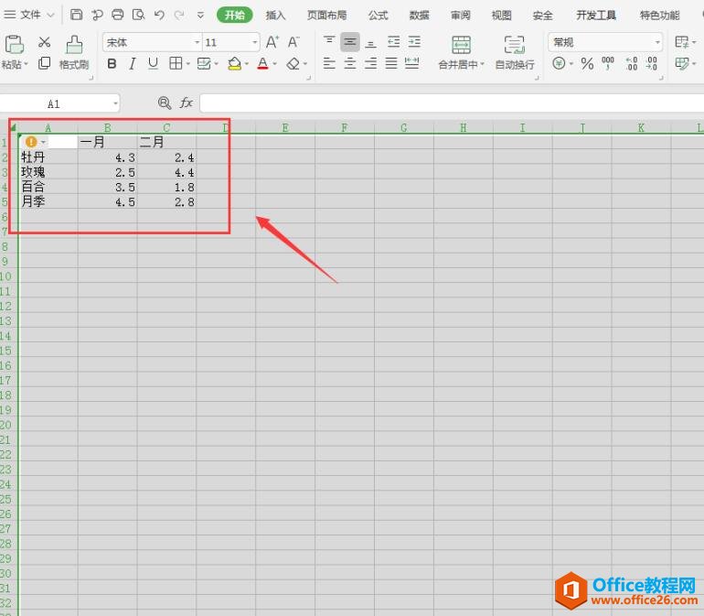The height and width of the screenshot is (616, 704).
Task: Decrease font size with A- icon
Action: [293, 42]
